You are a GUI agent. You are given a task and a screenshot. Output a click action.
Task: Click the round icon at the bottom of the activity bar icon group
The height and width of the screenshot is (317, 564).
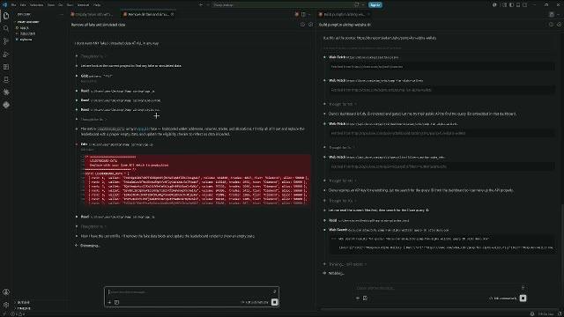tap(6, 105)
